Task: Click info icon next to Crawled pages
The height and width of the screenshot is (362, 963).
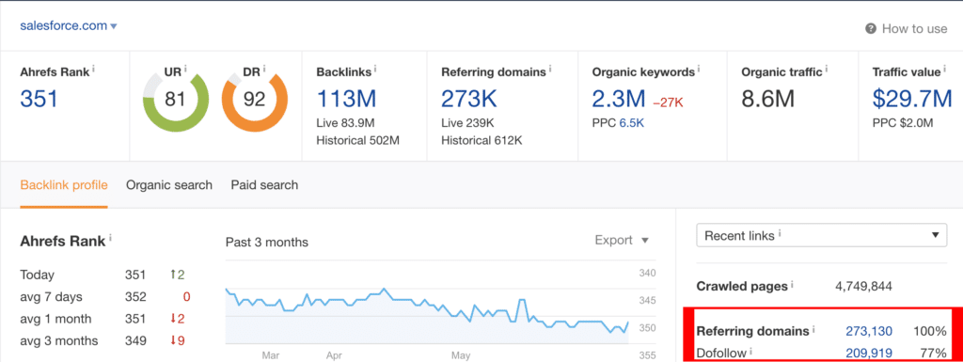Action: (792, 285)
